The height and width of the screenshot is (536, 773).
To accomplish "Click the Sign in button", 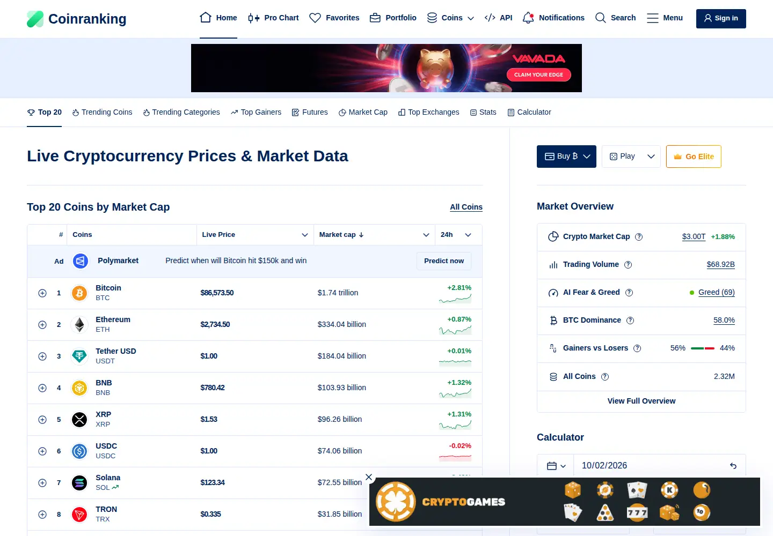I will tap(721, 18).
